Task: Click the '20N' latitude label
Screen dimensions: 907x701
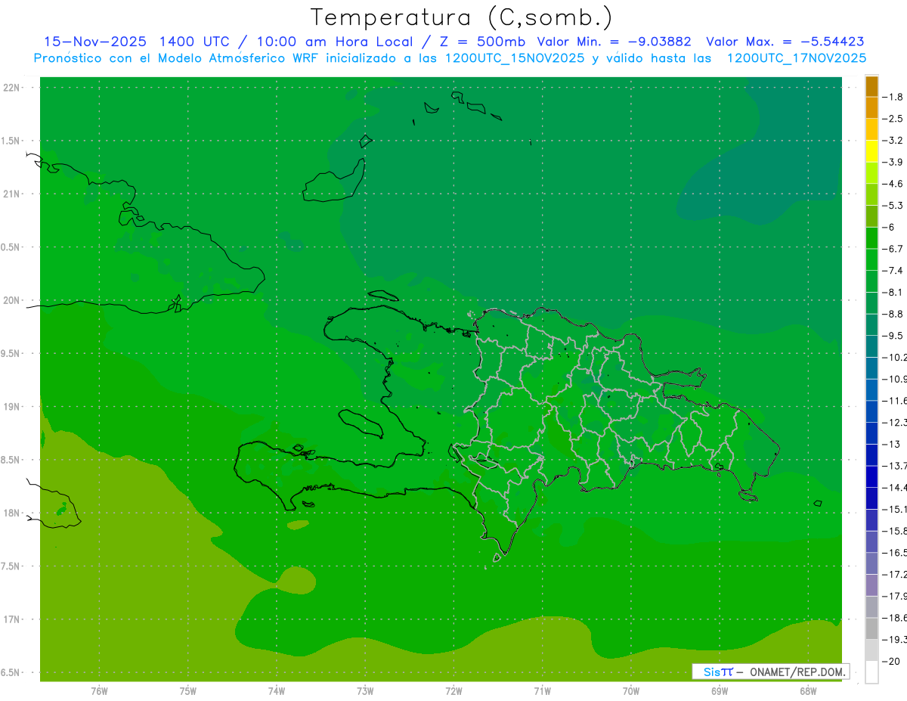Action: point(11,300)
